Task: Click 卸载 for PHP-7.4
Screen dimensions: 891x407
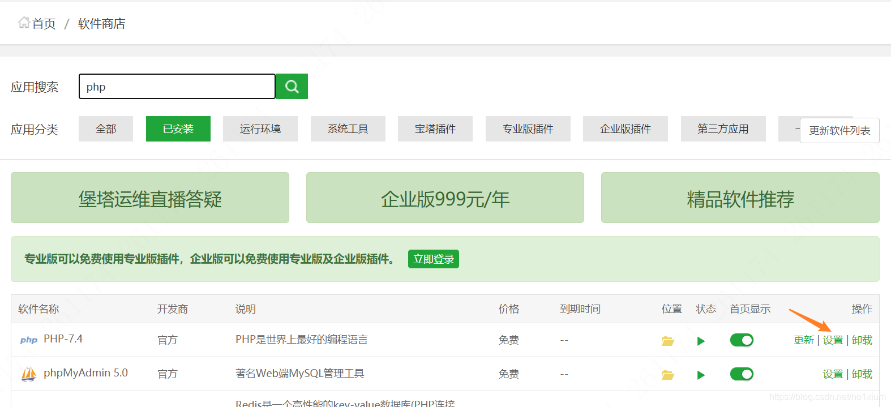Action: coord(862,340)
